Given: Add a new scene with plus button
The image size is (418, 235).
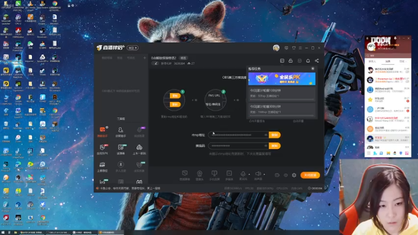Looking at the screenshot, I should [145, 58].
